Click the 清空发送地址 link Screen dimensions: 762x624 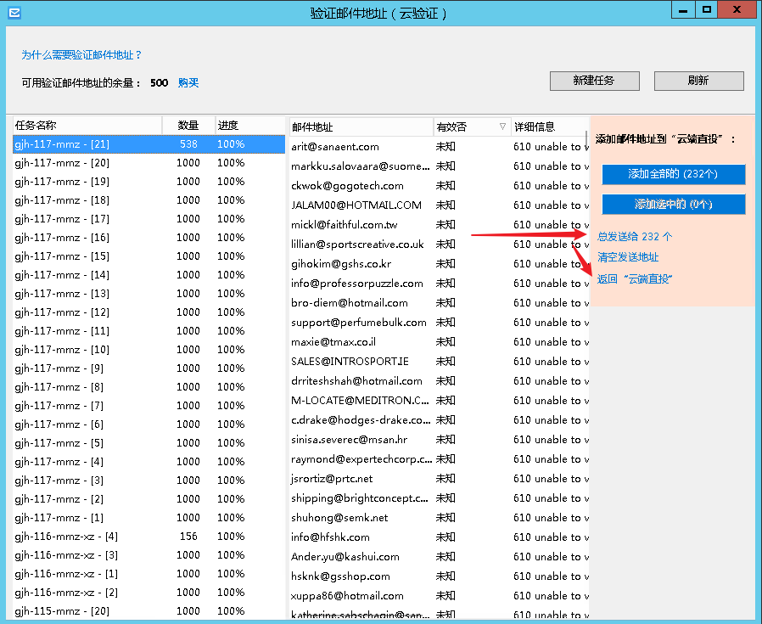click(x=628, y=257)
